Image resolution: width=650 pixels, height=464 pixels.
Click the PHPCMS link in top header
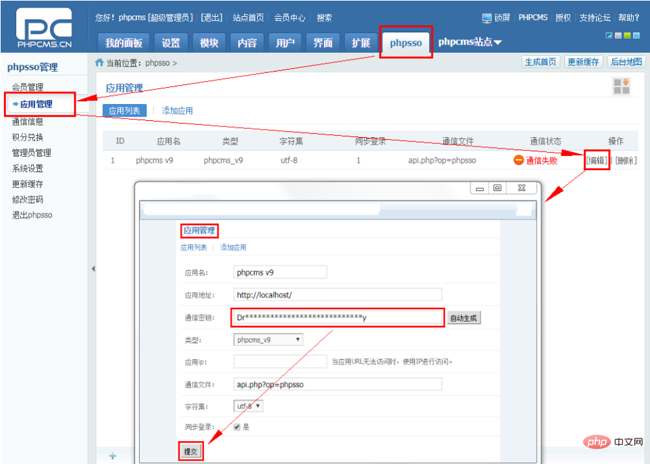pos(533,18)
